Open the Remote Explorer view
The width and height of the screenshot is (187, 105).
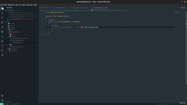(x=2, y=27)
